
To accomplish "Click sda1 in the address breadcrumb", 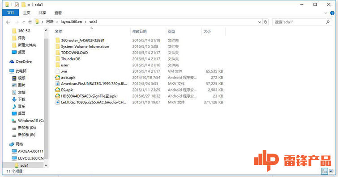I will [93, 22].
